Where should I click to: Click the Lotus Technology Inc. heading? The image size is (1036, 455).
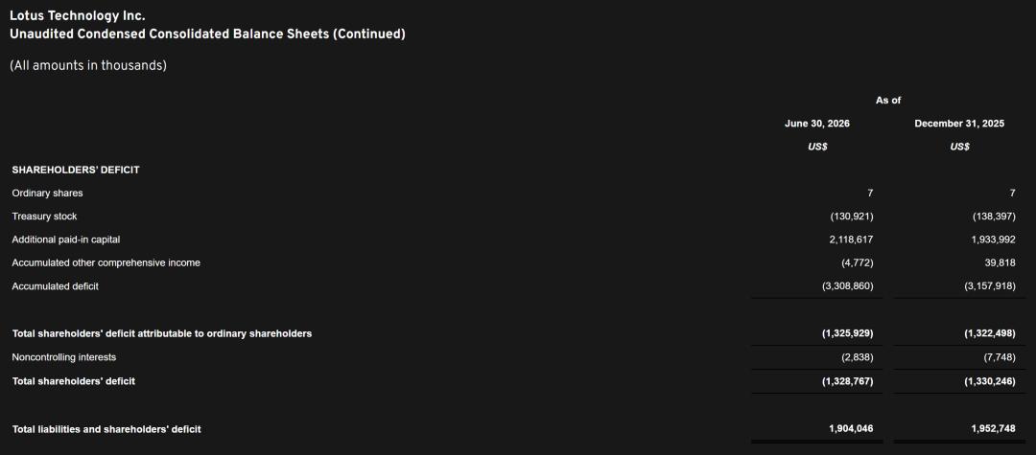coord(78,15)
